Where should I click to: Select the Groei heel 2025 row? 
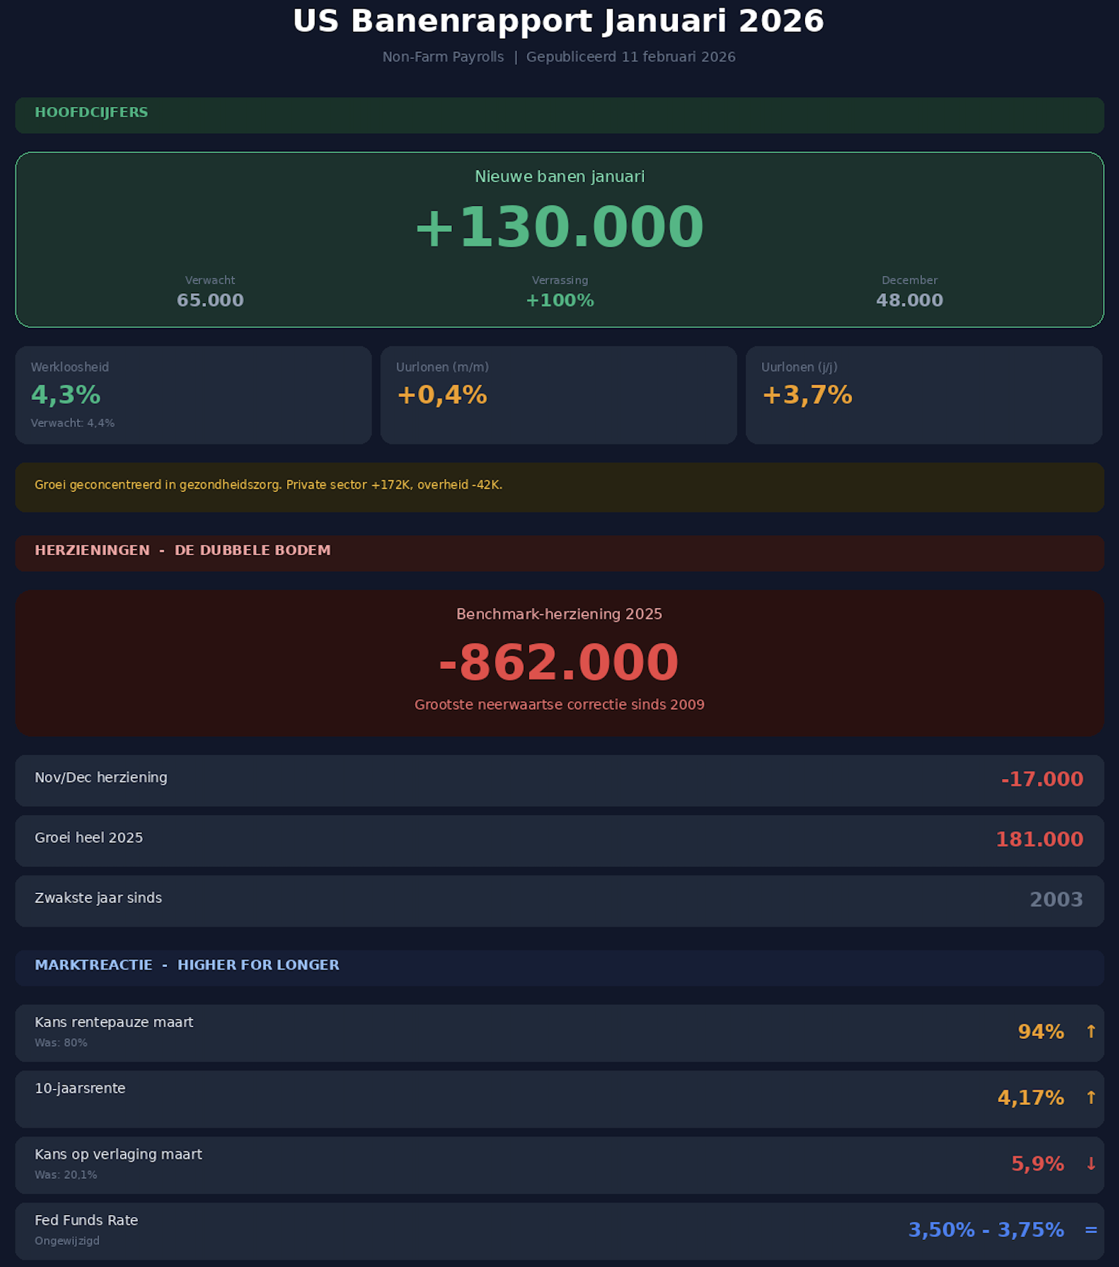click(x=559, y=840)
